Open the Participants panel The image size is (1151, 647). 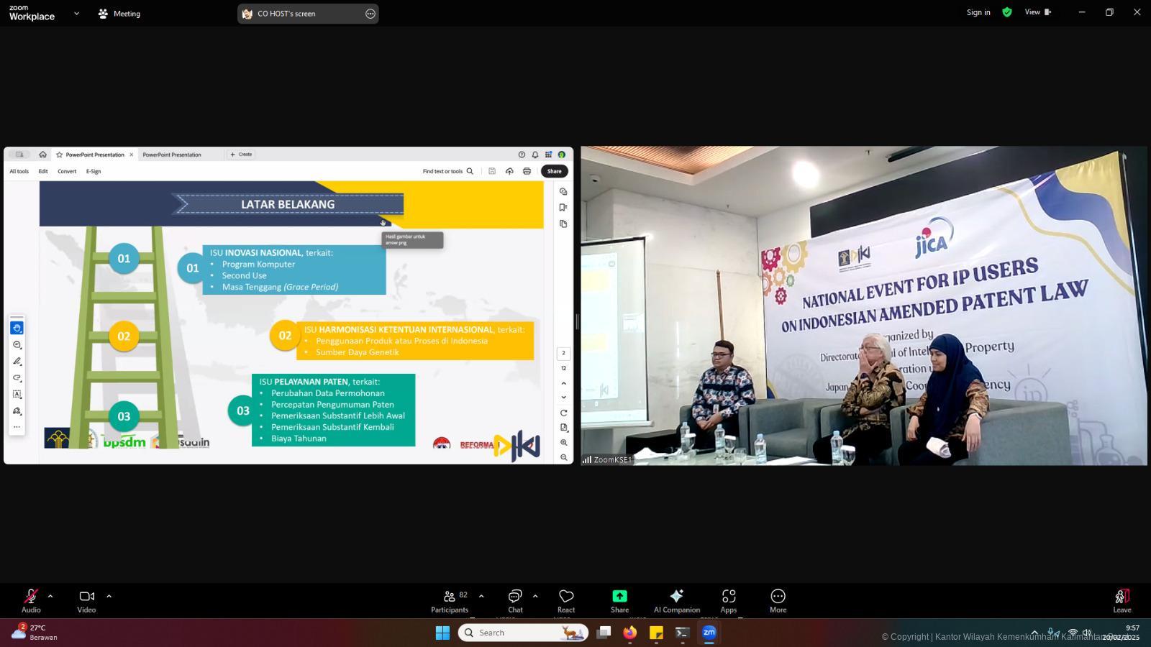pyautogui.click(x=450, y=600)
